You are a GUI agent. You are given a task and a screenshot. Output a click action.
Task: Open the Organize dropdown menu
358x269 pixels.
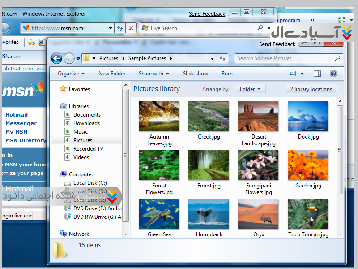(x=71, y=74)
